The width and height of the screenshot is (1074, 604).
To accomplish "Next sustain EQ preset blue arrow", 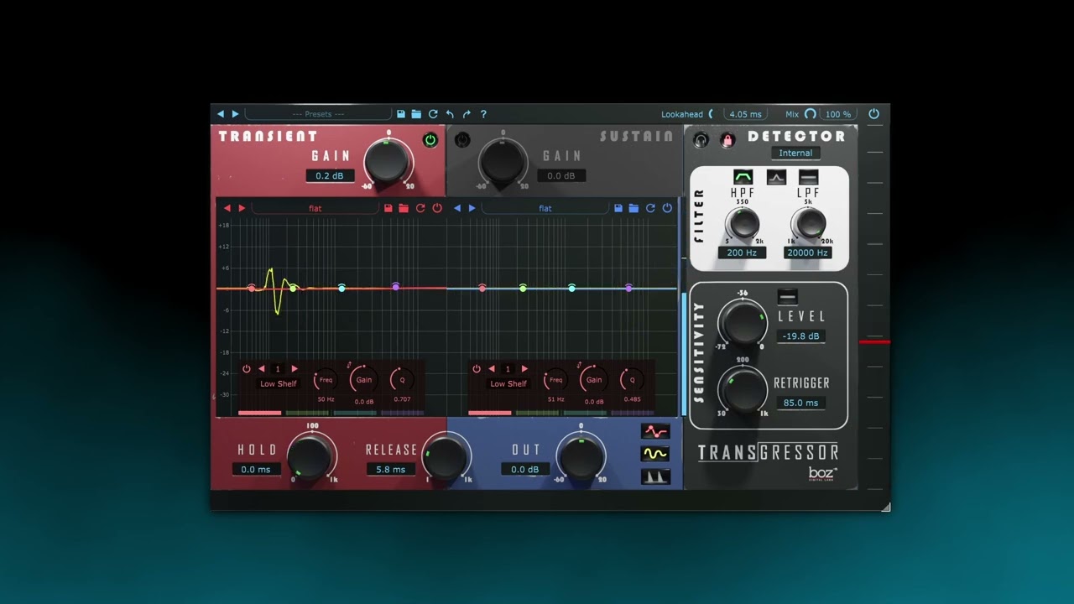I will [472, 208].
